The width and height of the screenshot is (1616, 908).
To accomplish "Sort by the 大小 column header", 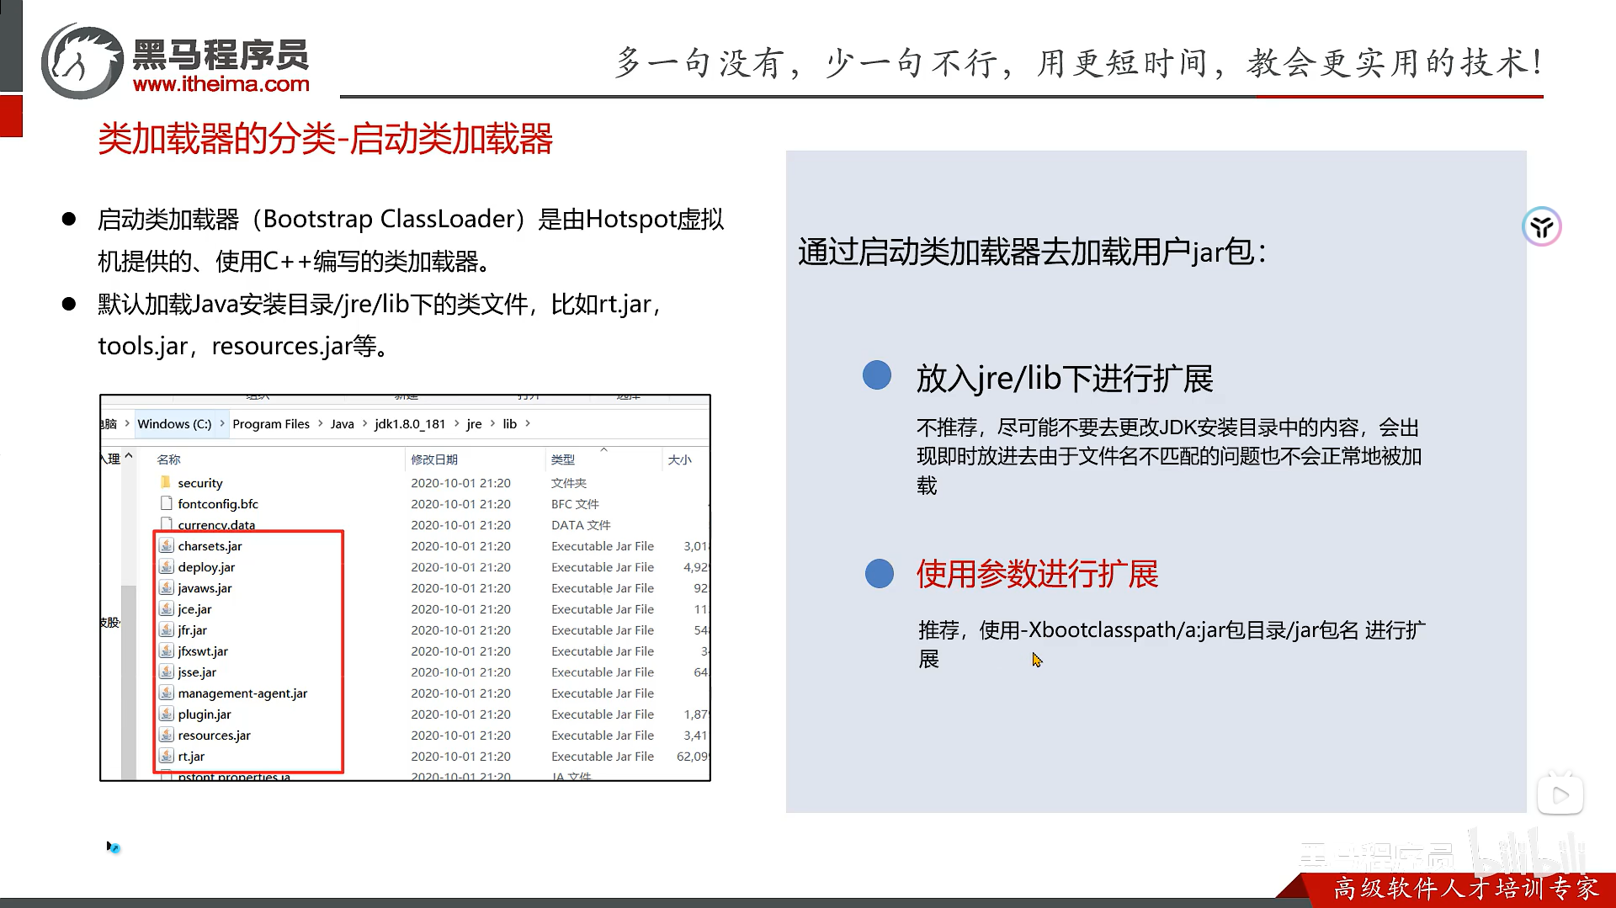I will click(679, 459).
